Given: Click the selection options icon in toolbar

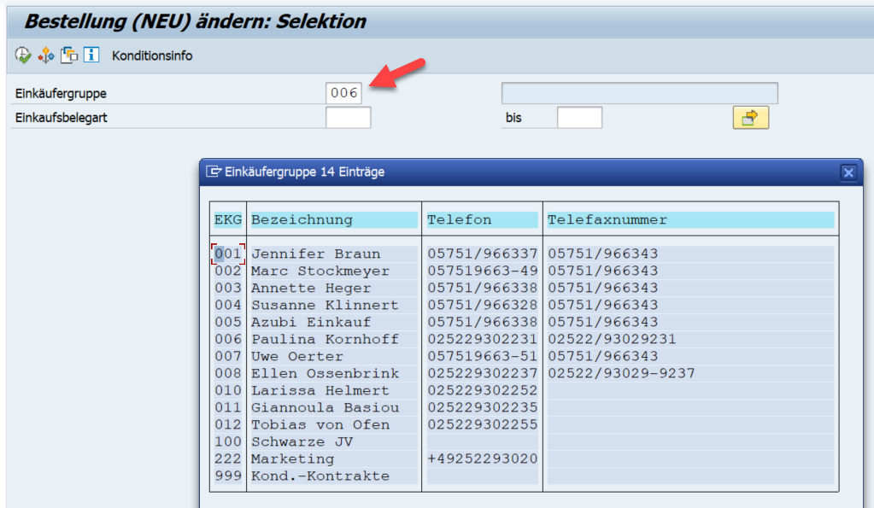Looking at the screenshot, I should click(46, 55).
